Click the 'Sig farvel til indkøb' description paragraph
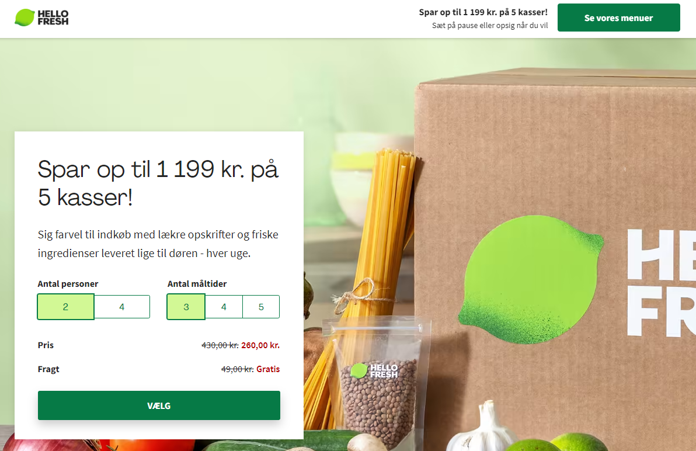 (158, 244)
